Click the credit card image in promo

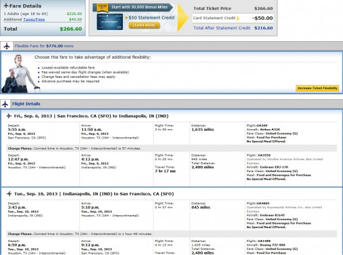110,22
